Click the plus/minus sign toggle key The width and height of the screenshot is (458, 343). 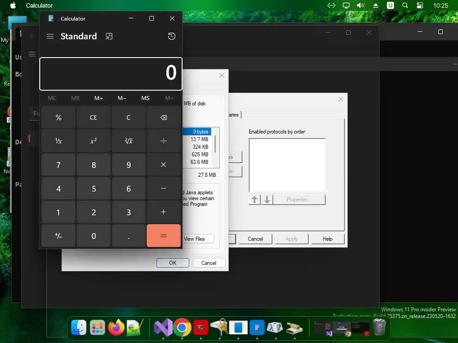click(59, 236)
